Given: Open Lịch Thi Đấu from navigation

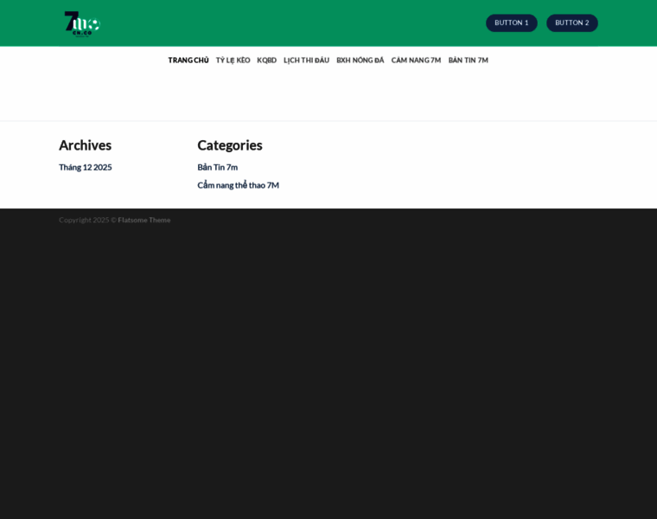Looking at the screenshot, I should click(306, 61).
